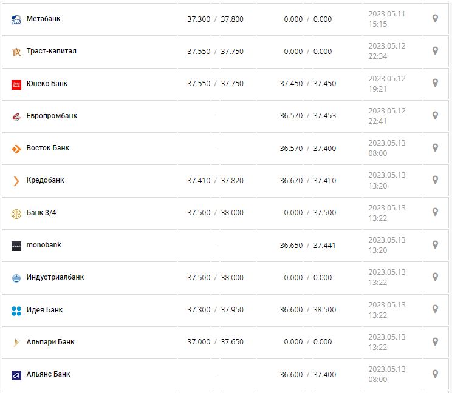
Task: Click the Европромбанк name link
Action: tap(52, 116)
